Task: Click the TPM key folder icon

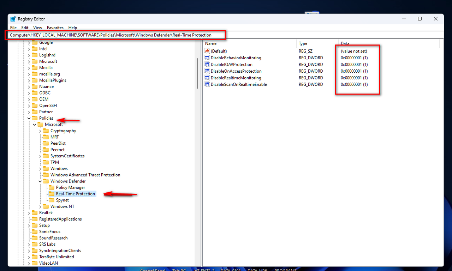Action: tap(46, 162)
